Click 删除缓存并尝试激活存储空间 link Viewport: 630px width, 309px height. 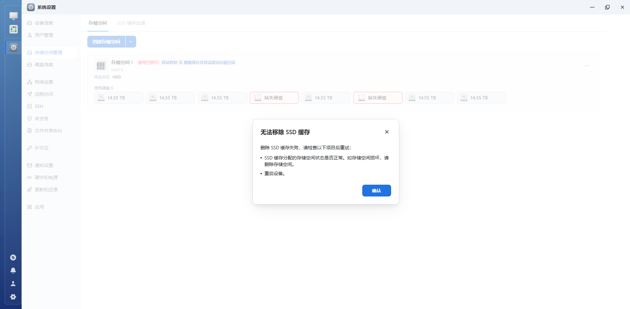pyautogui.click(x=209, y=63)
